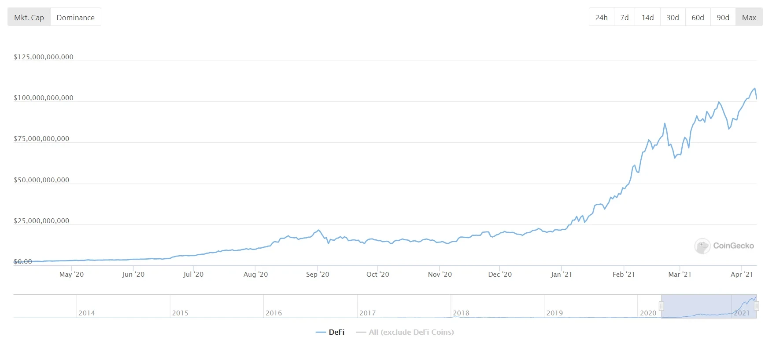
Task: Switch to the Mkt. Cap tab
Action: pyautogui.click(x=29, y=18)
